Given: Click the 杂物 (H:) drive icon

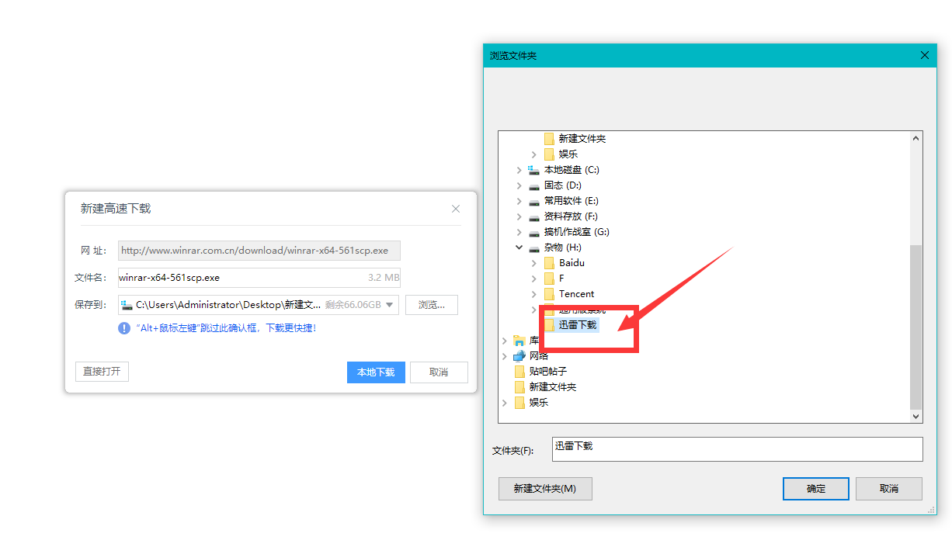Looking at the screenshot, I should coord(533,248).
